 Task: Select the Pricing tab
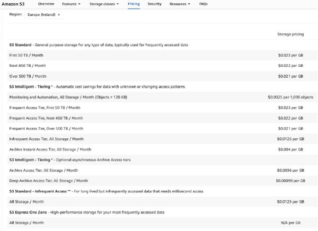pyautogui.click(x=134, y=4)
